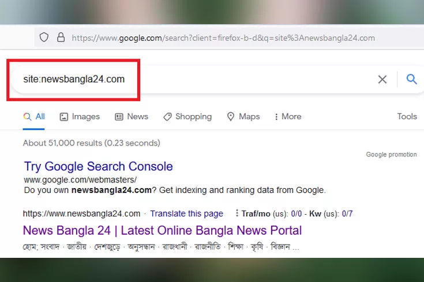Click the Bangla sitelinks snippet text

pos(161,247)
